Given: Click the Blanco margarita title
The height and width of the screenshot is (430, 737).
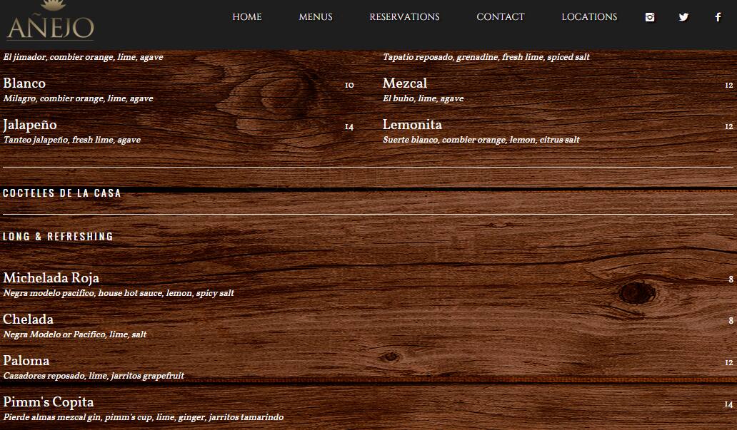Looking at the screenshot, I should [24, 83].
